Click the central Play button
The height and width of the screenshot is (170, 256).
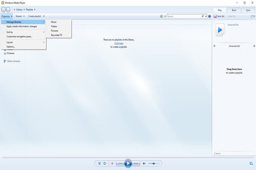128,163
